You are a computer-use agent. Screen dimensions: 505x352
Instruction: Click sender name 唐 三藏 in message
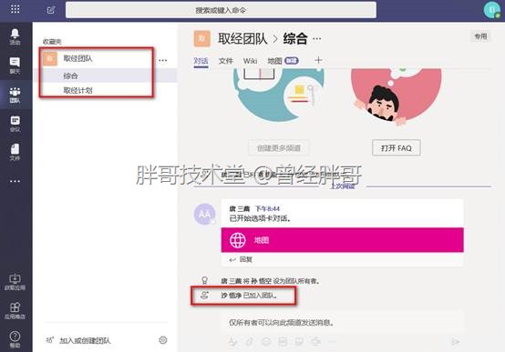click(240, 209)
